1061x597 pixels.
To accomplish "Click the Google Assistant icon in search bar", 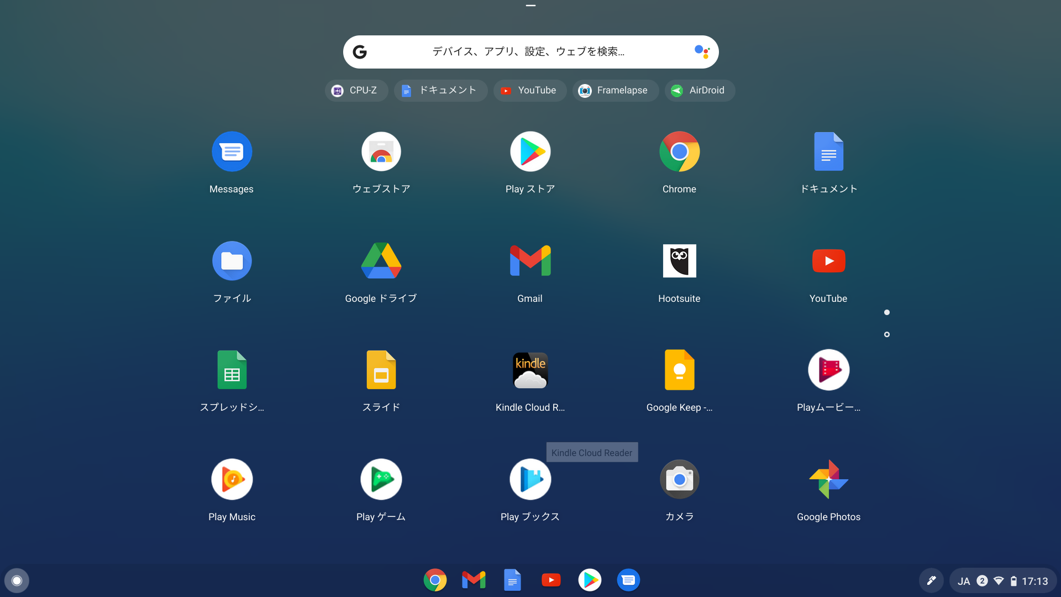I will 702,52.
